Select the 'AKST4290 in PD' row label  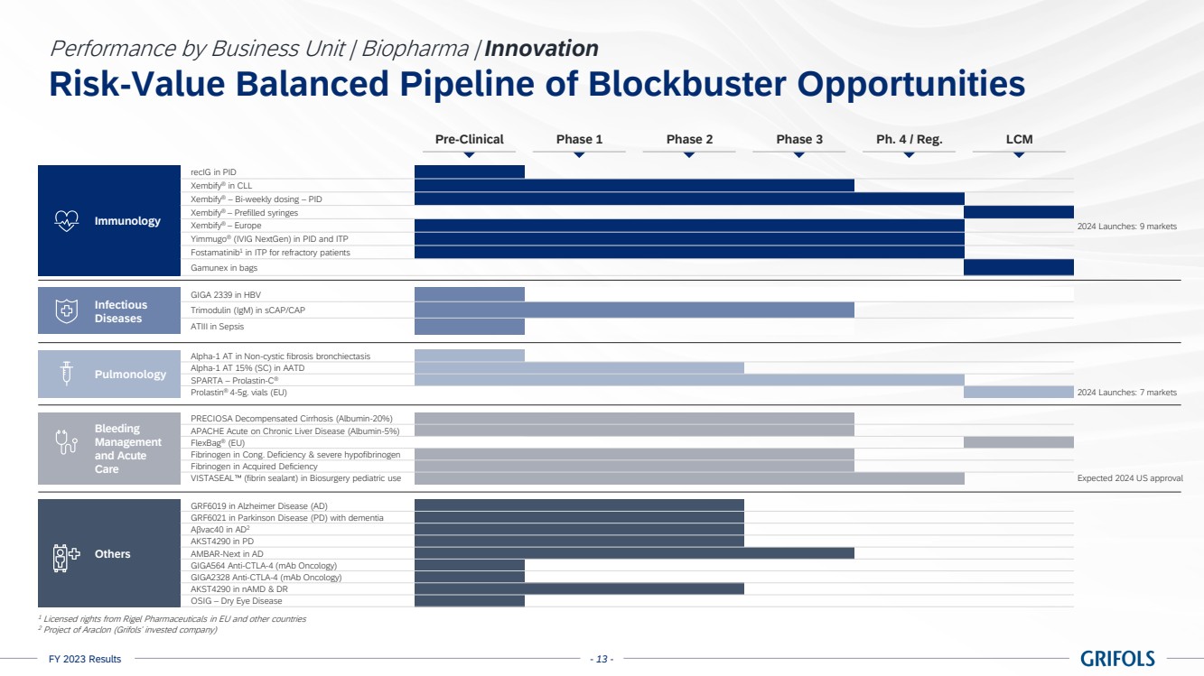pos(221,542)
